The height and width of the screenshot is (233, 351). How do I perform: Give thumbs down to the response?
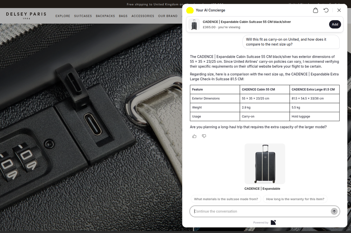coord(204,136)
